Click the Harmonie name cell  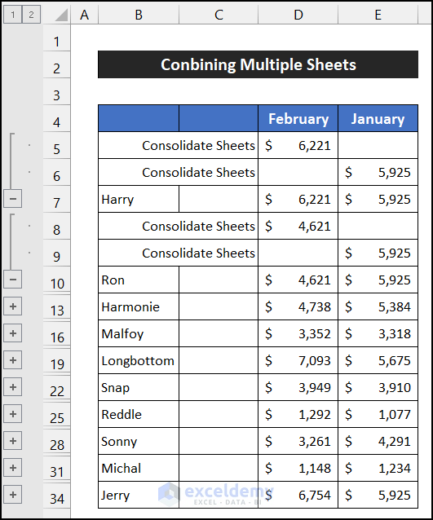(139, 306)
